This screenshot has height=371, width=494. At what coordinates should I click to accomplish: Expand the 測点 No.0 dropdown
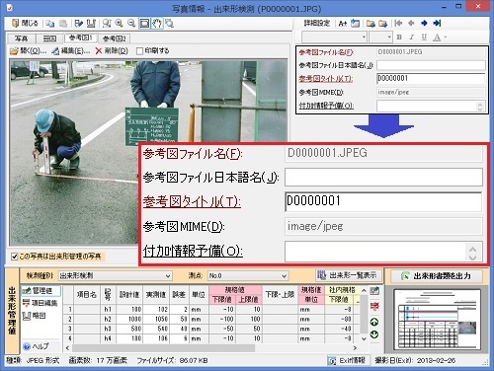(x=248, y=275)
